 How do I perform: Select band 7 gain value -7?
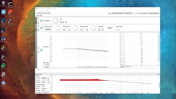coord(141,47)
